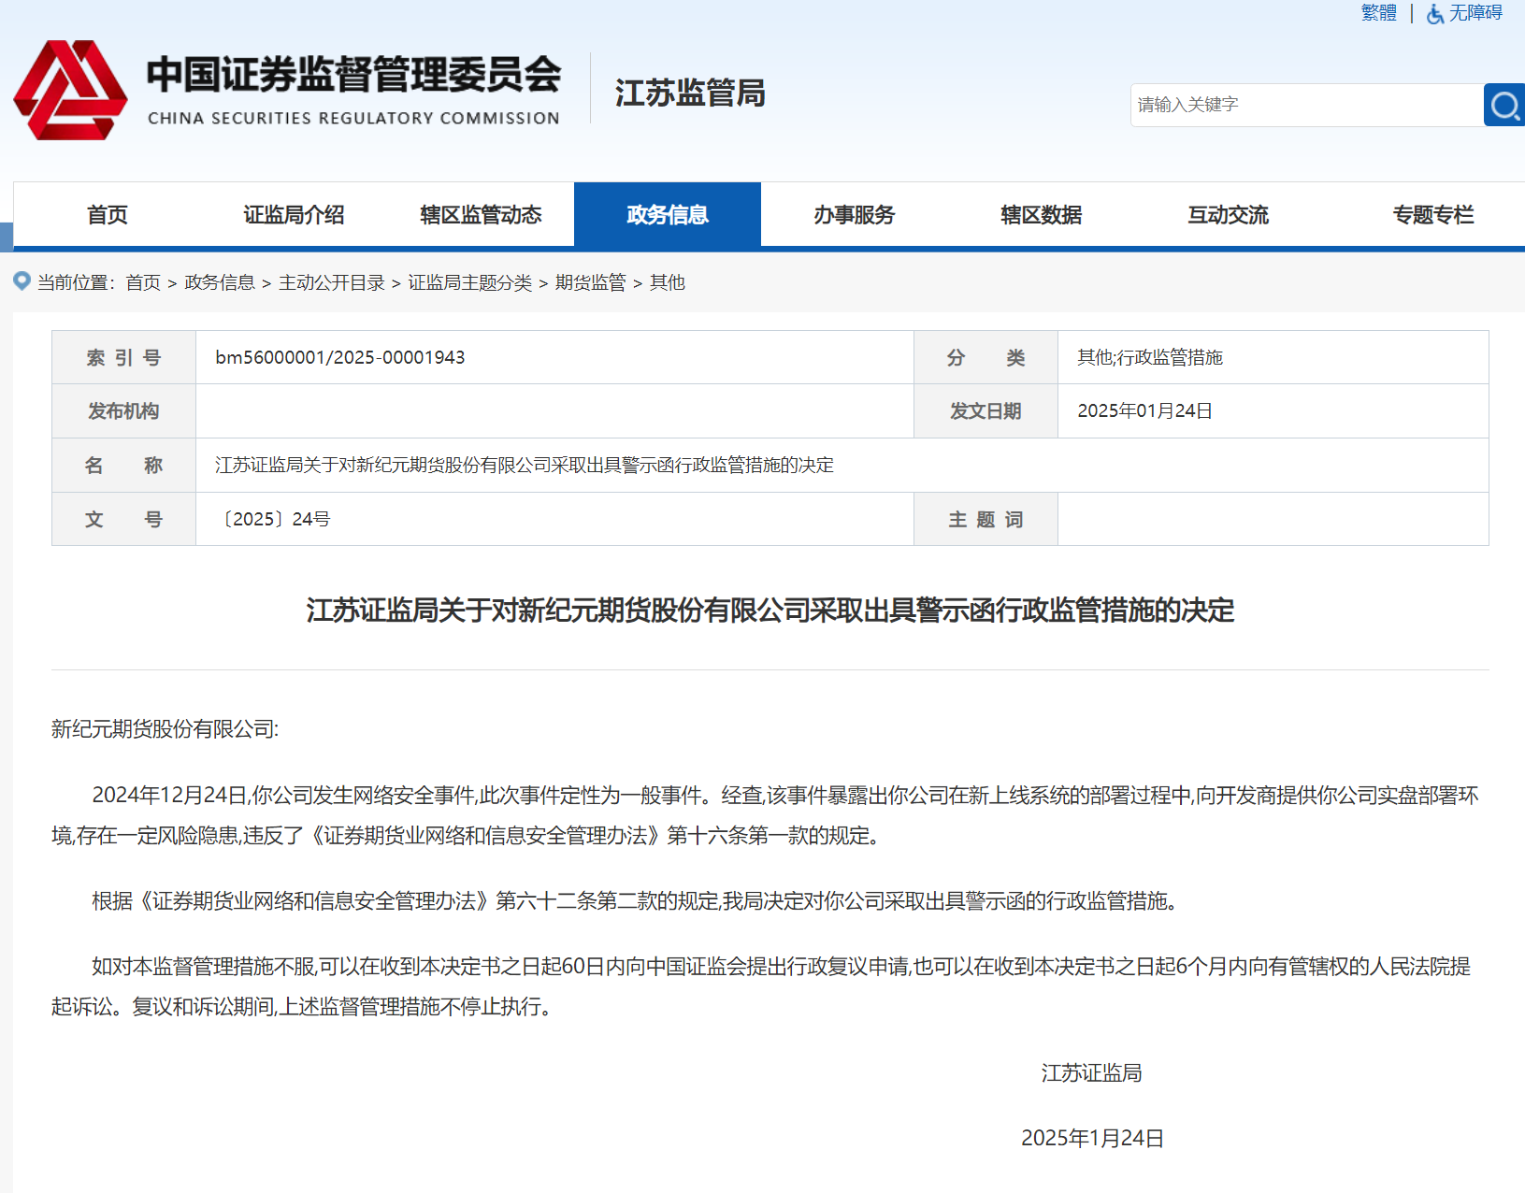Open the 互动交流 navigation tab
The width and height of the screenshot is (1525, 1193).
pyautogui.click(x=1229, y=215)
